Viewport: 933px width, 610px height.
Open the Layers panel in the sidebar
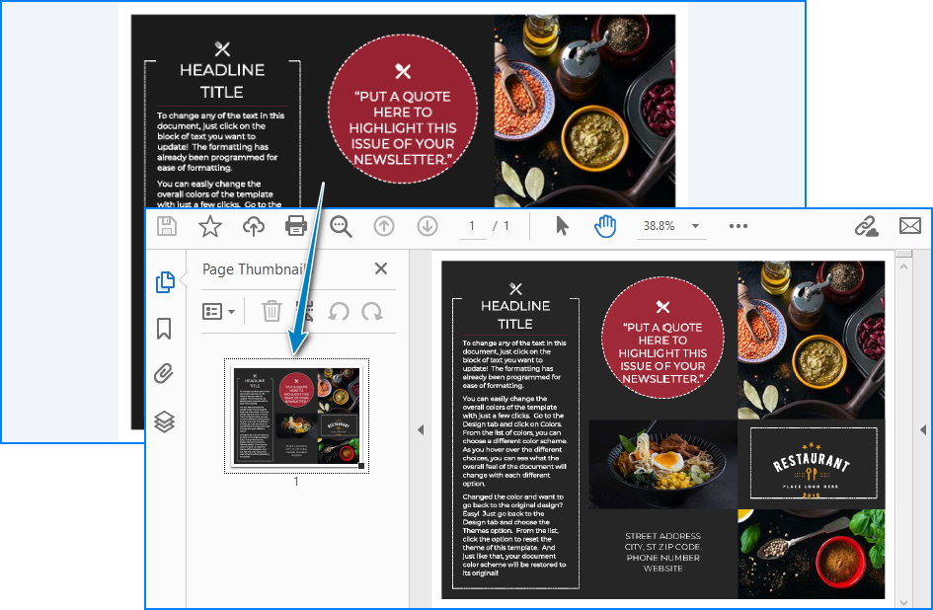[165, 420]
